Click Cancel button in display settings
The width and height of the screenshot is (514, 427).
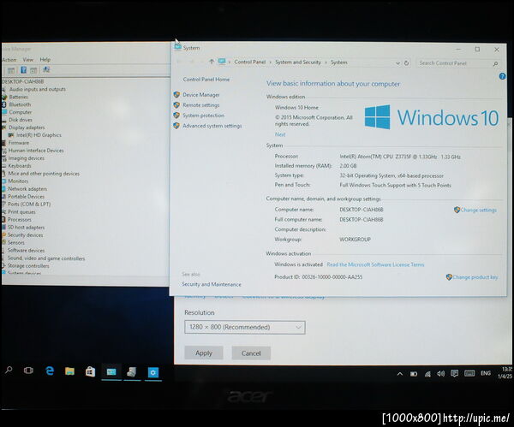(x=251, y=353)
